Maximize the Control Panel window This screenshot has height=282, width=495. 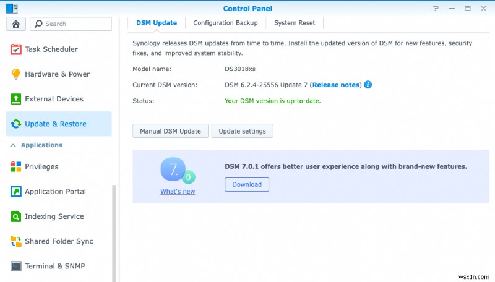[468, 9]
